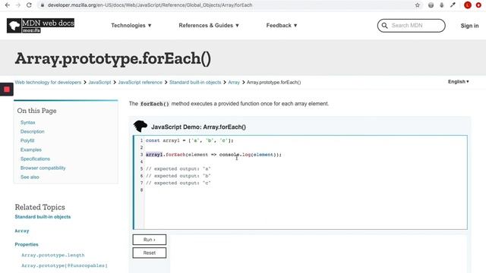The width and height of the screenshot is (486, 273).
Task: Sign in to MDN
Action: point(469,26)
